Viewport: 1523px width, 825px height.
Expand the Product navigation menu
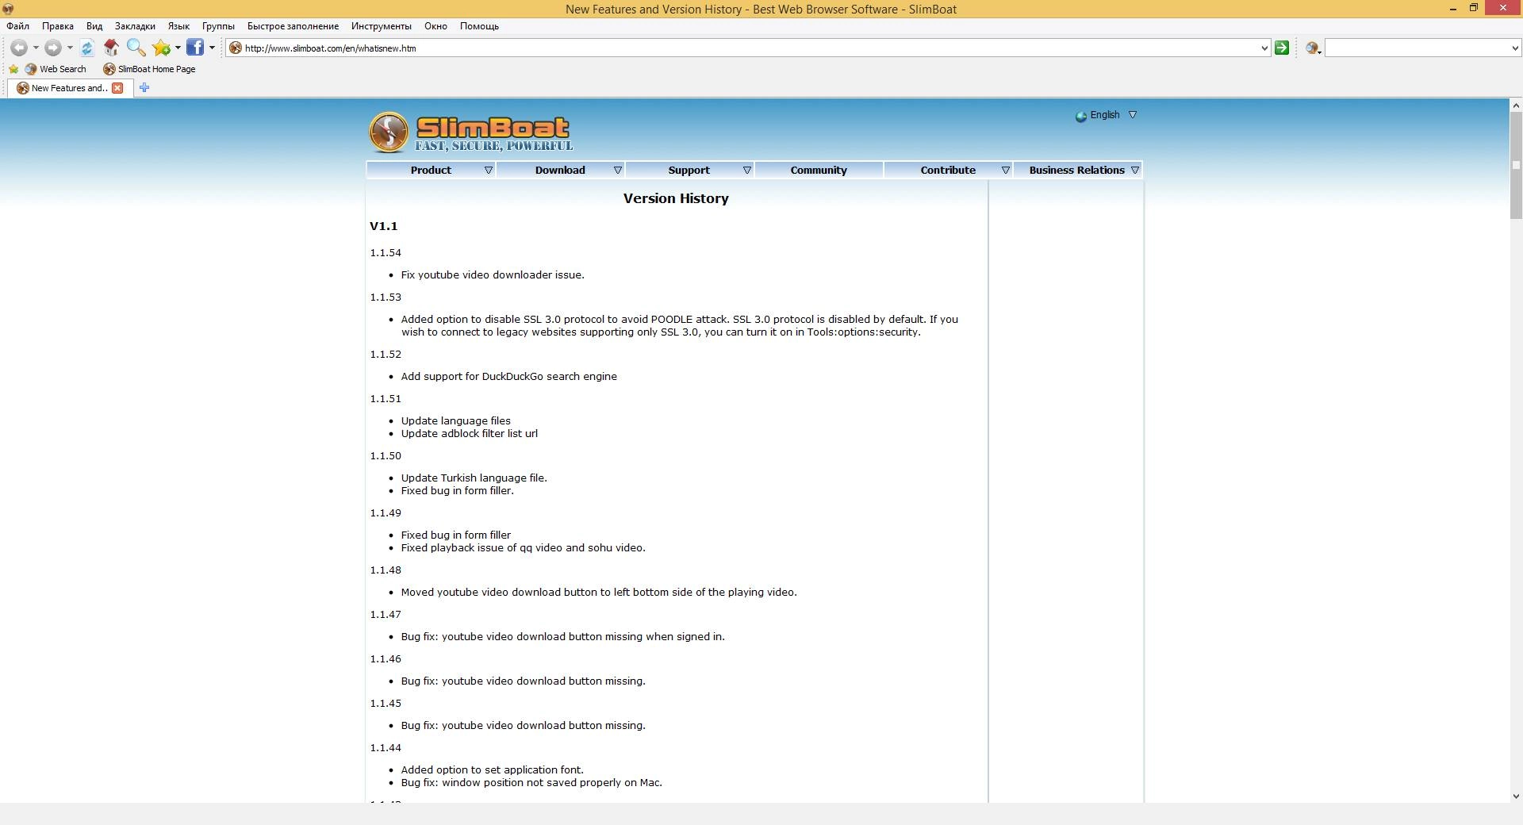pos(489,171)
